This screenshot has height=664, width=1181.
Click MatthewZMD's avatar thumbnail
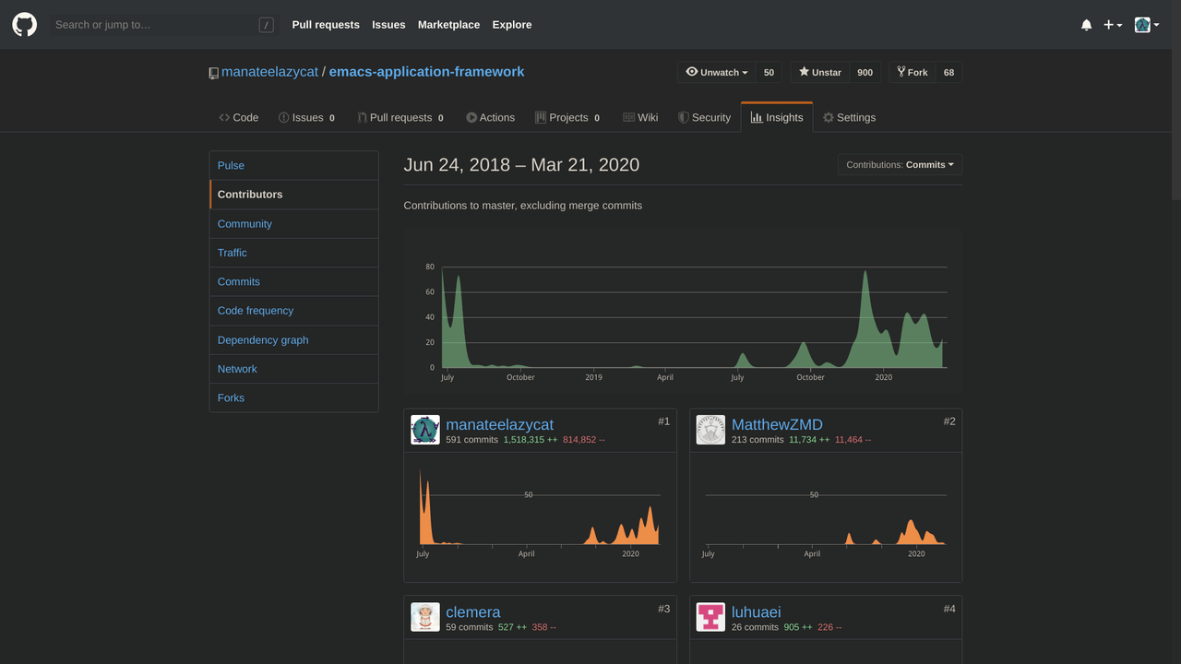(711, 430)
